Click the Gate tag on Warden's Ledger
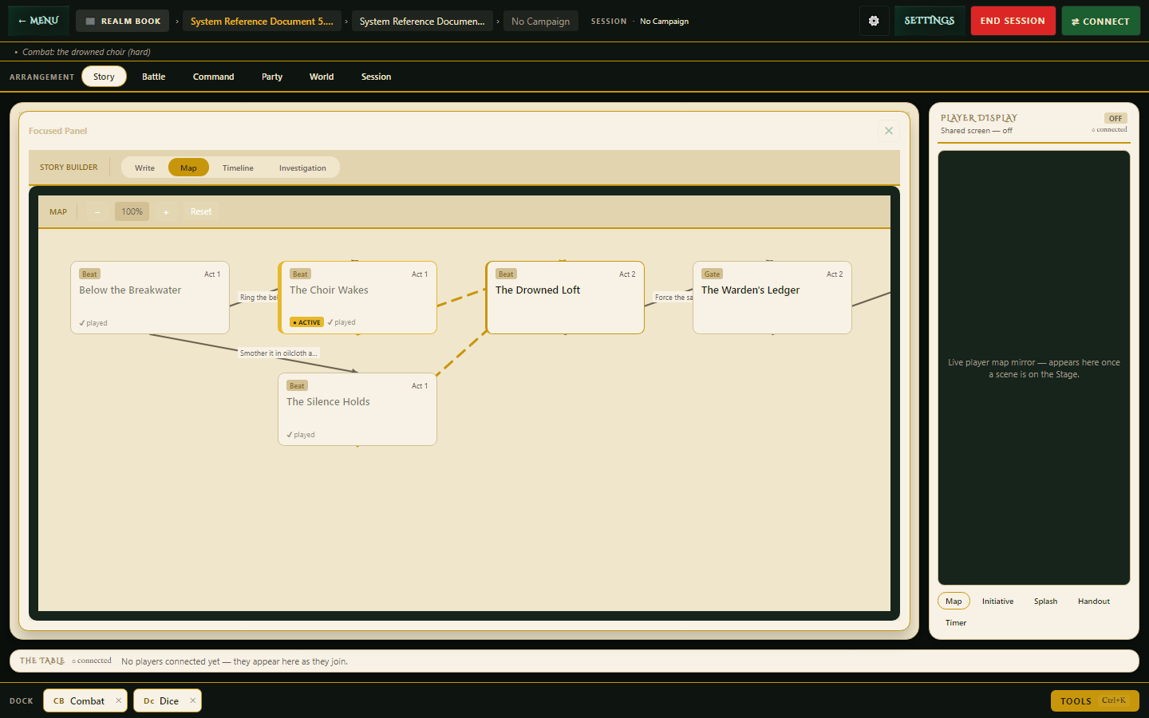This screenshot has width=1149, height=718. (712, 274)
